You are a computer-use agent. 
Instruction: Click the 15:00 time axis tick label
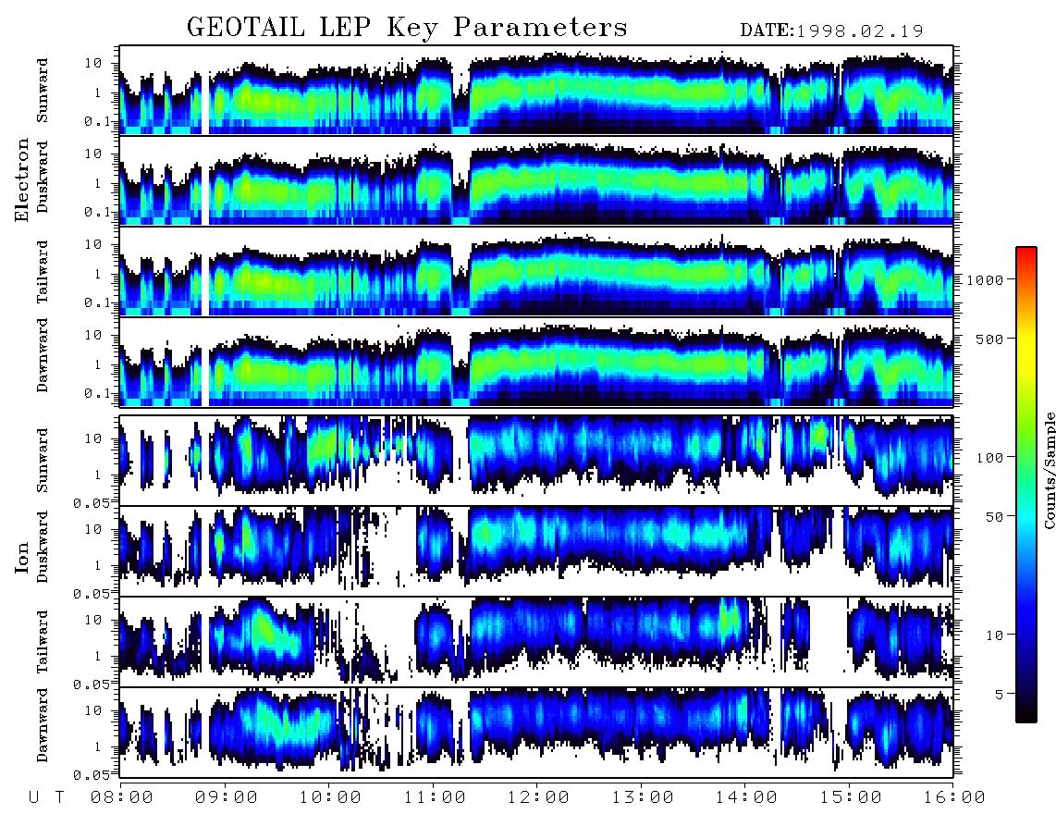pyautogui.click(x=852, y=797)
